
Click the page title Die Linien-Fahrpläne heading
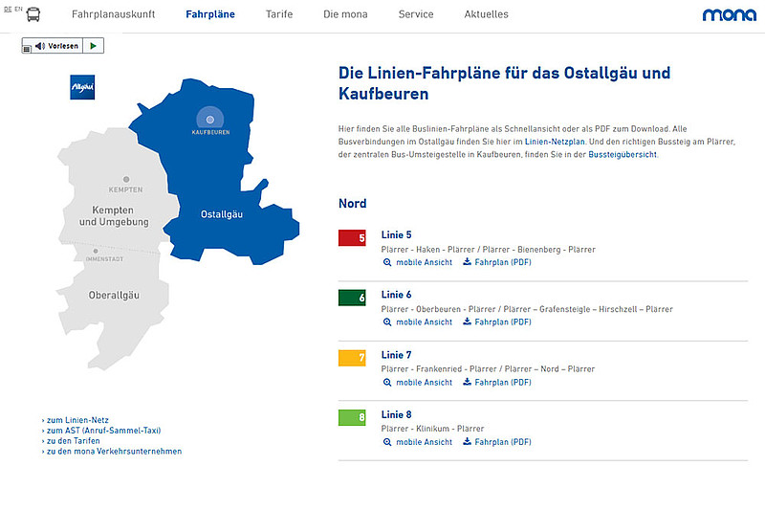(x=505, y=83)
